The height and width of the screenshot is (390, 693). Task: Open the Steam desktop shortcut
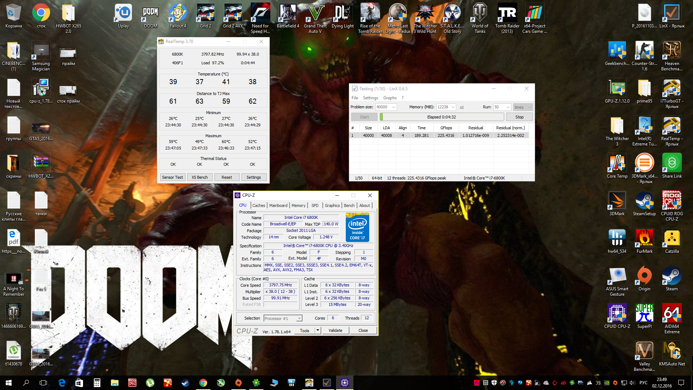[672, 276]
